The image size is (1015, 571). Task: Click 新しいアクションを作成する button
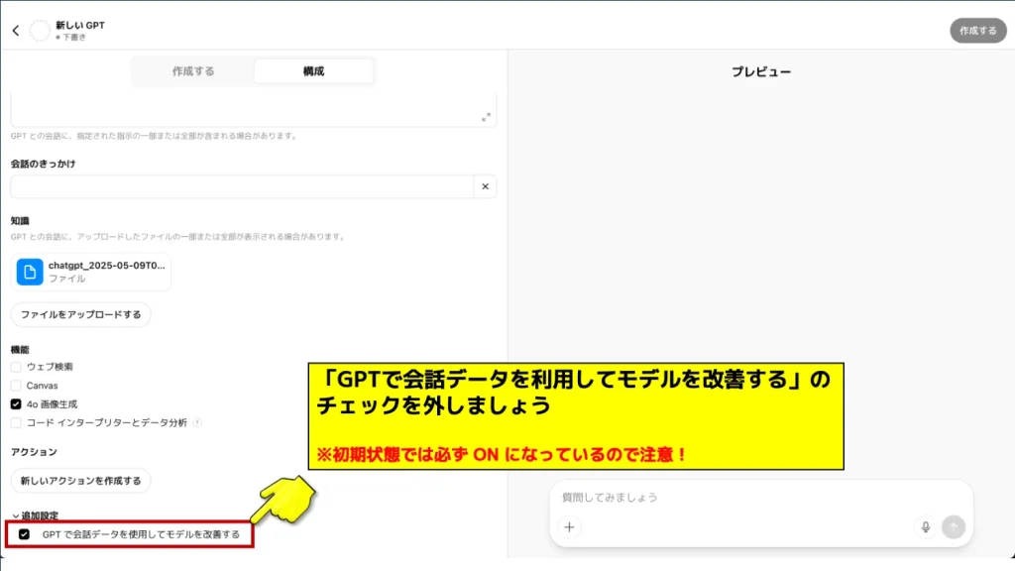click(81, 481)
